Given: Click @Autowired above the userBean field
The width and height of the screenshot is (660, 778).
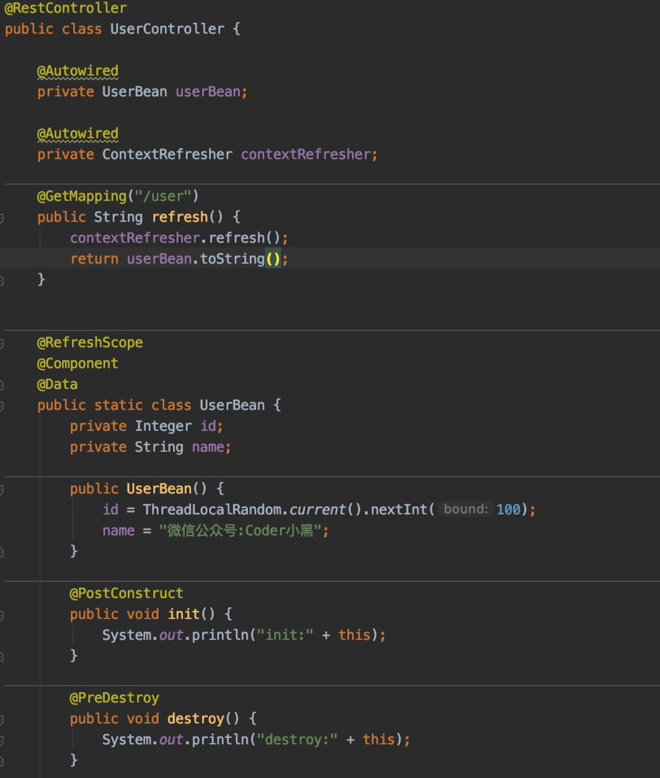Looking at the screenshot, I should tap(78, 71).
